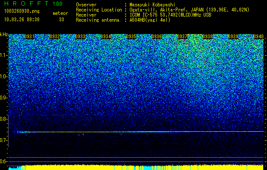Image resolution: width=267 pixels, height=170 pixels.
Task: Click the 0934 time marker
Action: click(106, 37)
